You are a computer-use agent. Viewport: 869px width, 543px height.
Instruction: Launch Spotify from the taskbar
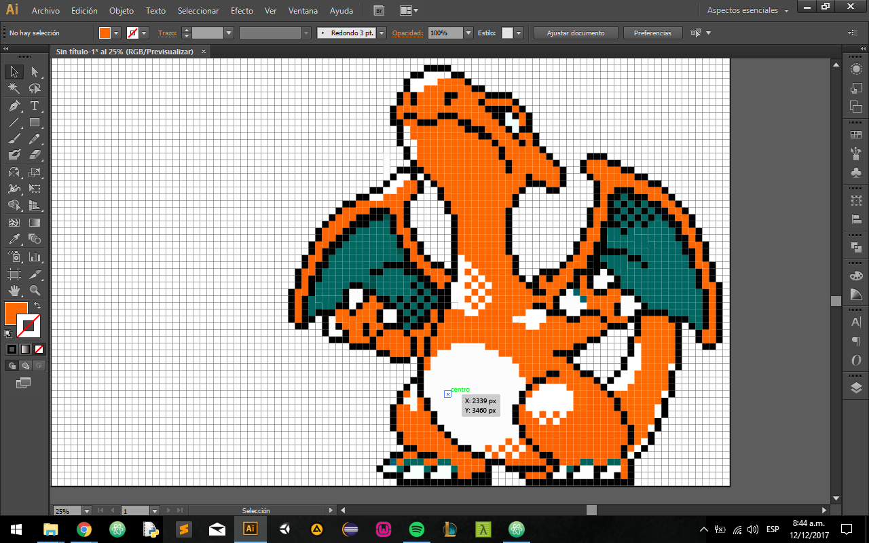point(417,529)
